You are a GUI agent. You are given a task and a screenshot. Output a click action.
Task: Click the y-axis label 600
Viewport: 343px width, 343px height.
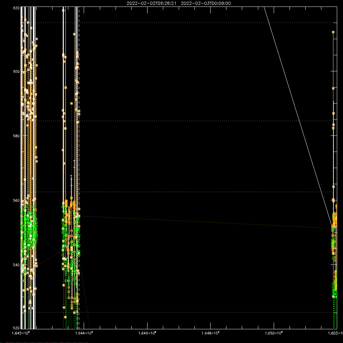click(16, 71)
